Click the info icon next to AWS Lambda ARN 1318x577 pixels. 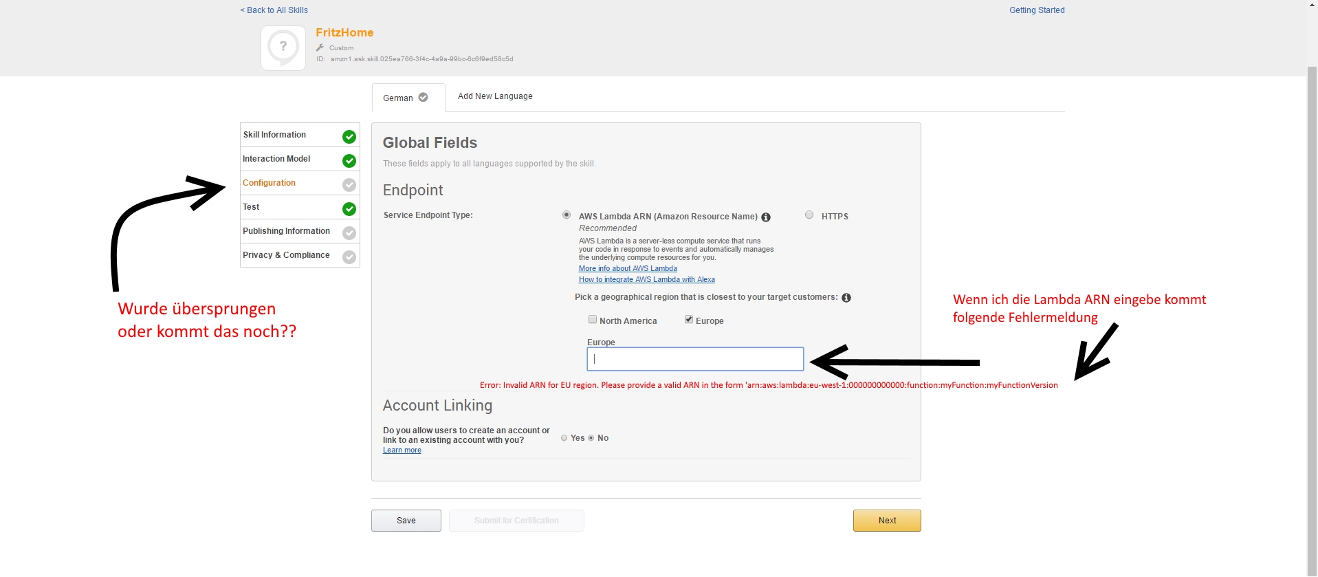pos(766,217)
